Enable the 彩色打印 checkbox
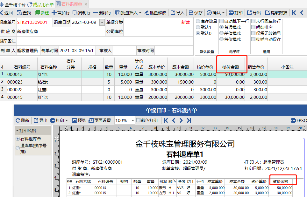The image size is (307, 197). pos(139,120)
